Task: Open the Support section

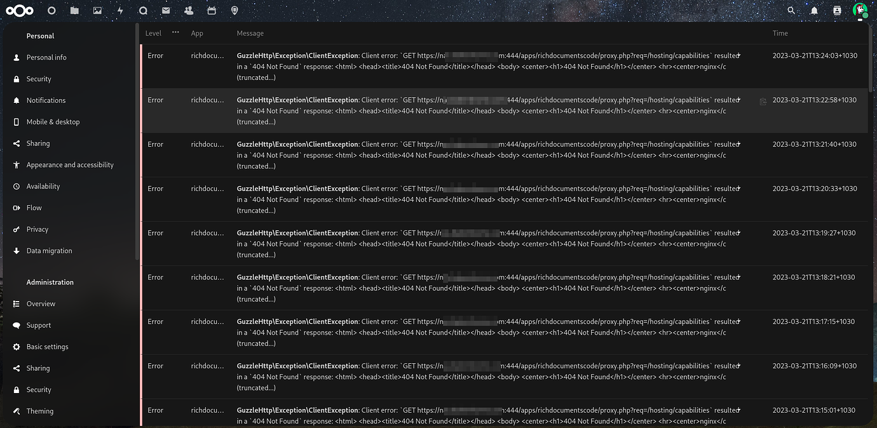Action: click(x=40, y=325)
